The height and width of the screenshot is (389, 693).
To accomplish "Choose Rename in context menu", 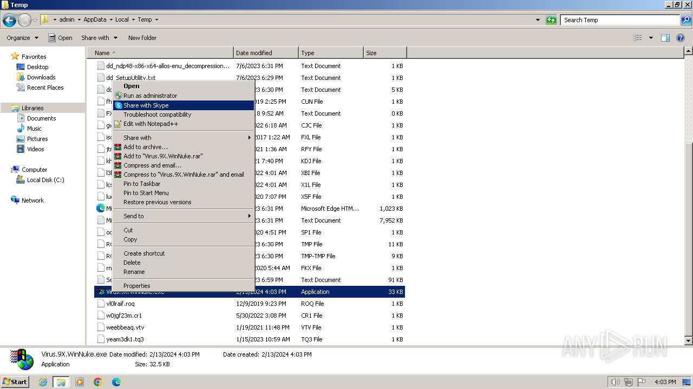I will click(183, 272).
